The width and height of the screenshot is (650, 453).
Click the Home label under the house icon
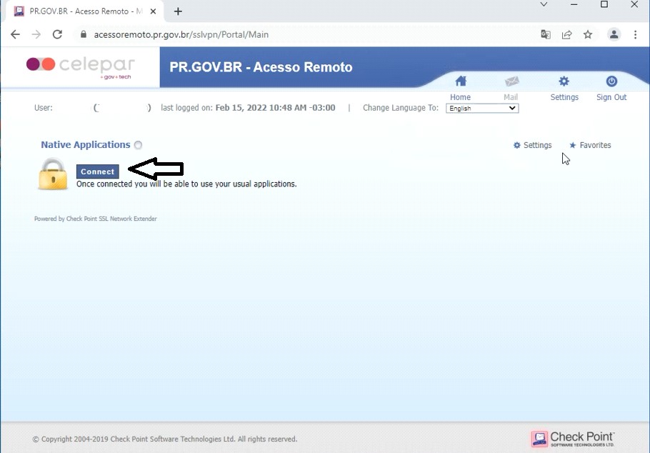pos(460,97)
